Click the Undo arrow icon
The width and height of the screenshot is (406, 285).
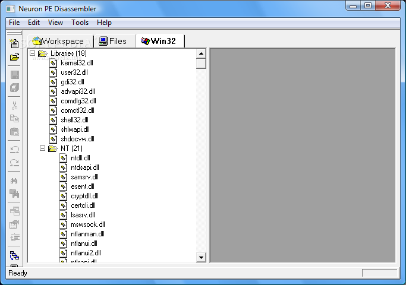(14, 149)
